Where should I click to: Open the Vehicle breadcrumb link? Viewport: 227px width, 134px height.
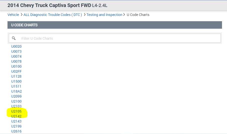[x=13, y=15]
